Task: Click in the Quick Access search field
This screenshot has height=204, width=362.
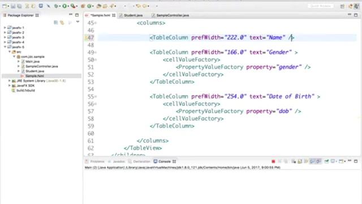Action: pyautogui.click(x=321, y=6)
